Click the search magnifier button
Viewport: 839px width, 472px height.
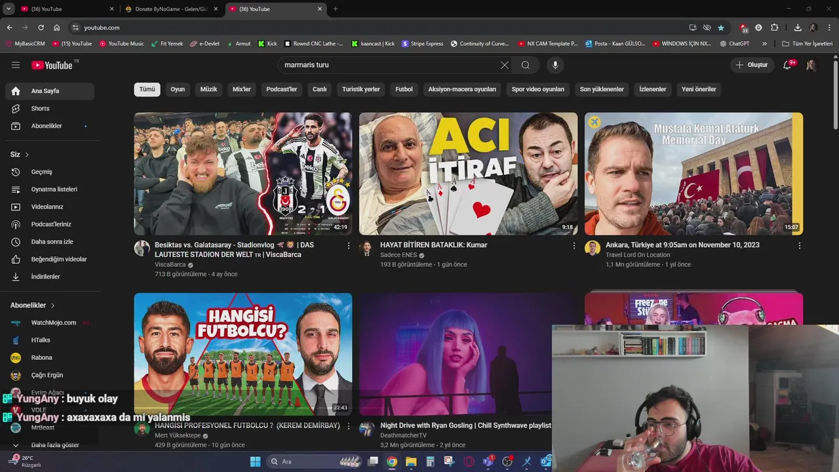pyautogui.click(x=526, y=65)
